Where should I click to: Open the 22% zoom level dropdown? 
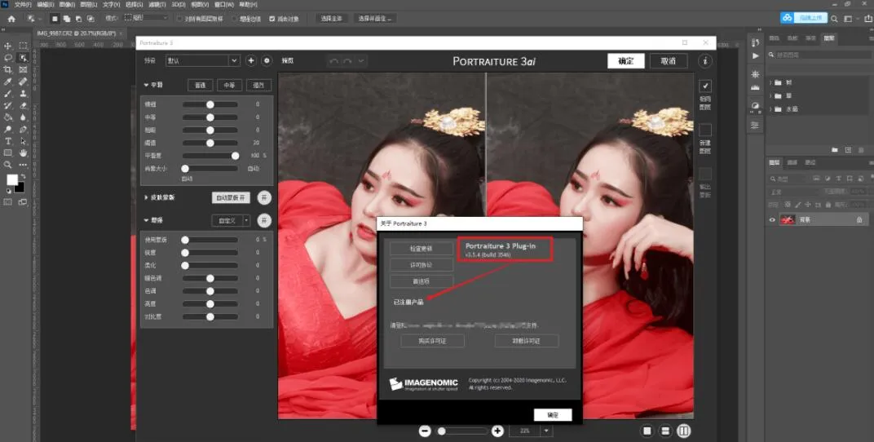(x=545, y=431)
